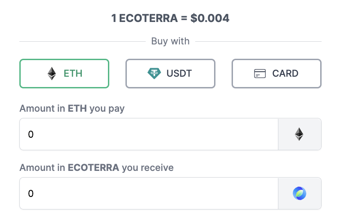Click the zero value in ECOTERRA receive field
The width and height of the screenshot is (340, 218).
click(31, 194)
